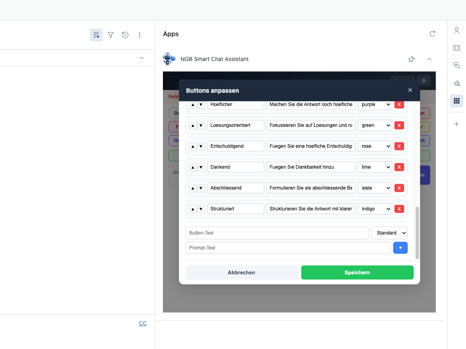Open the history clock icon

[125, 35]
